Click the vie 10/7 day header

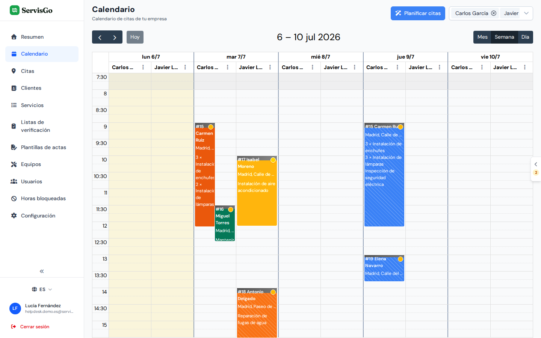point(490,57)
